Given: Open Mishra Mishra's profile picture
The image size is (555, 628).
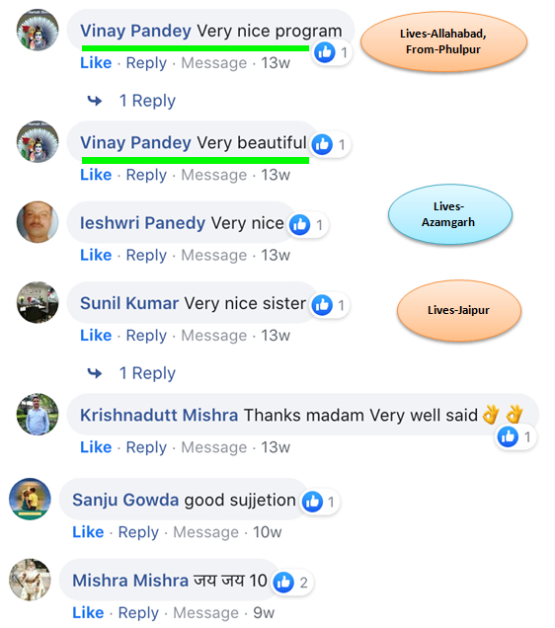Looking at the screenshot, I should (x=30, y=580).
